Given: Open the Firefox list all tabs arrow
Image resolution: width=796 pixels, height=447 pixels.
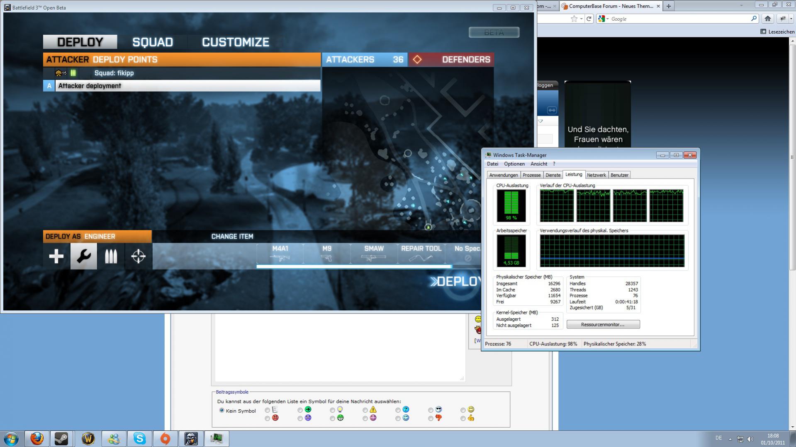Looking at the screenshot, I should tap(741, 5).
